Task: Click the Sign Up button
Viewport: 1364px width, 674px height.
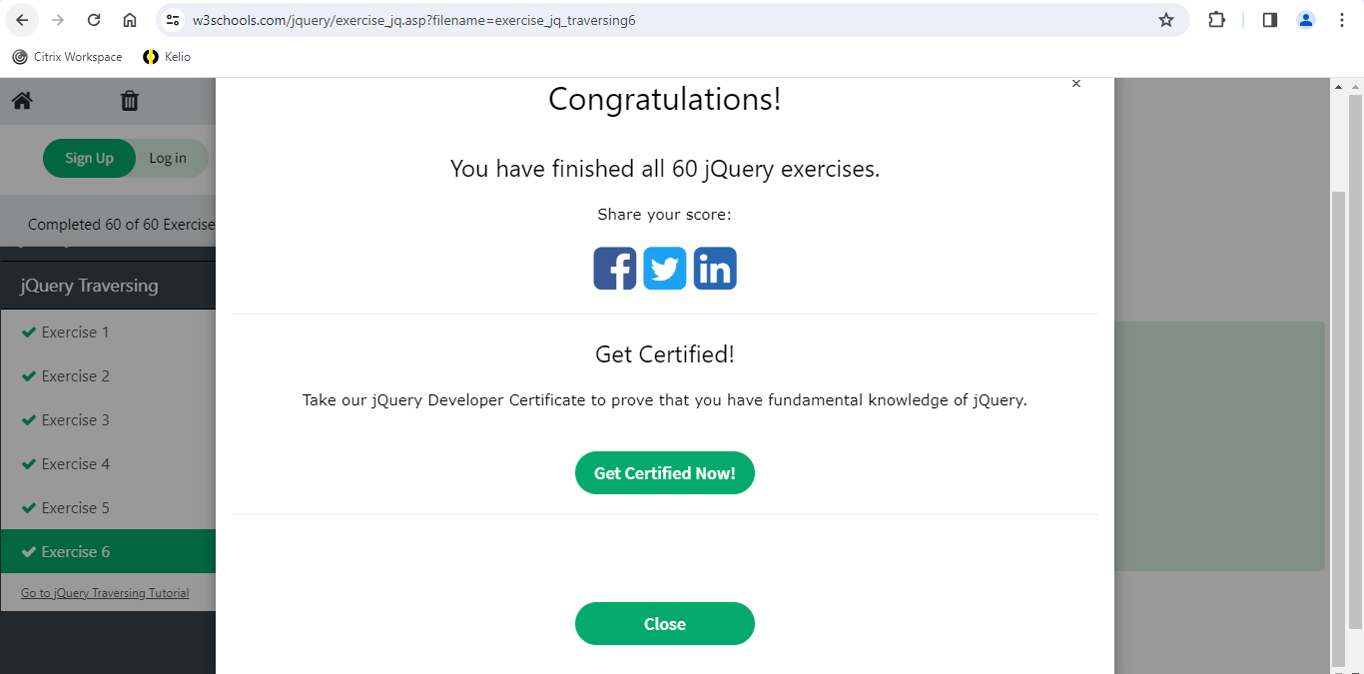Action: pyautogui.click(x=89, y=158)
